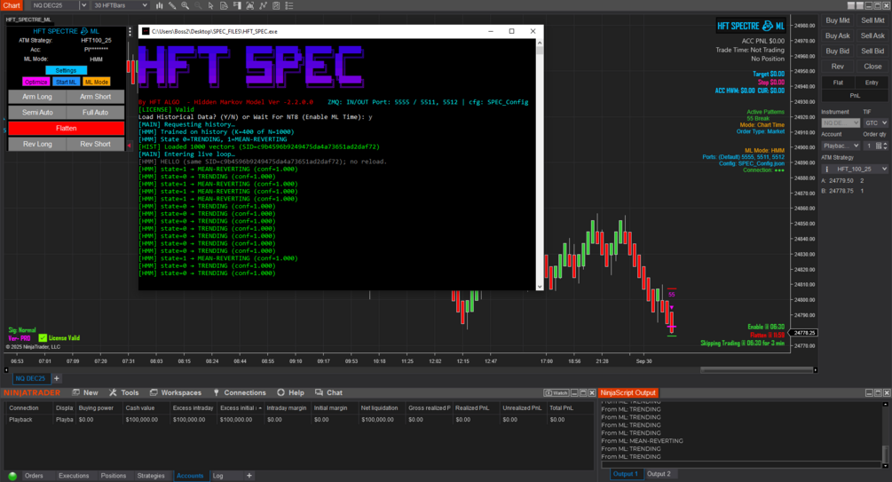Switch to the Positions tab
892x482 pixels.
(x=114, y=476)
